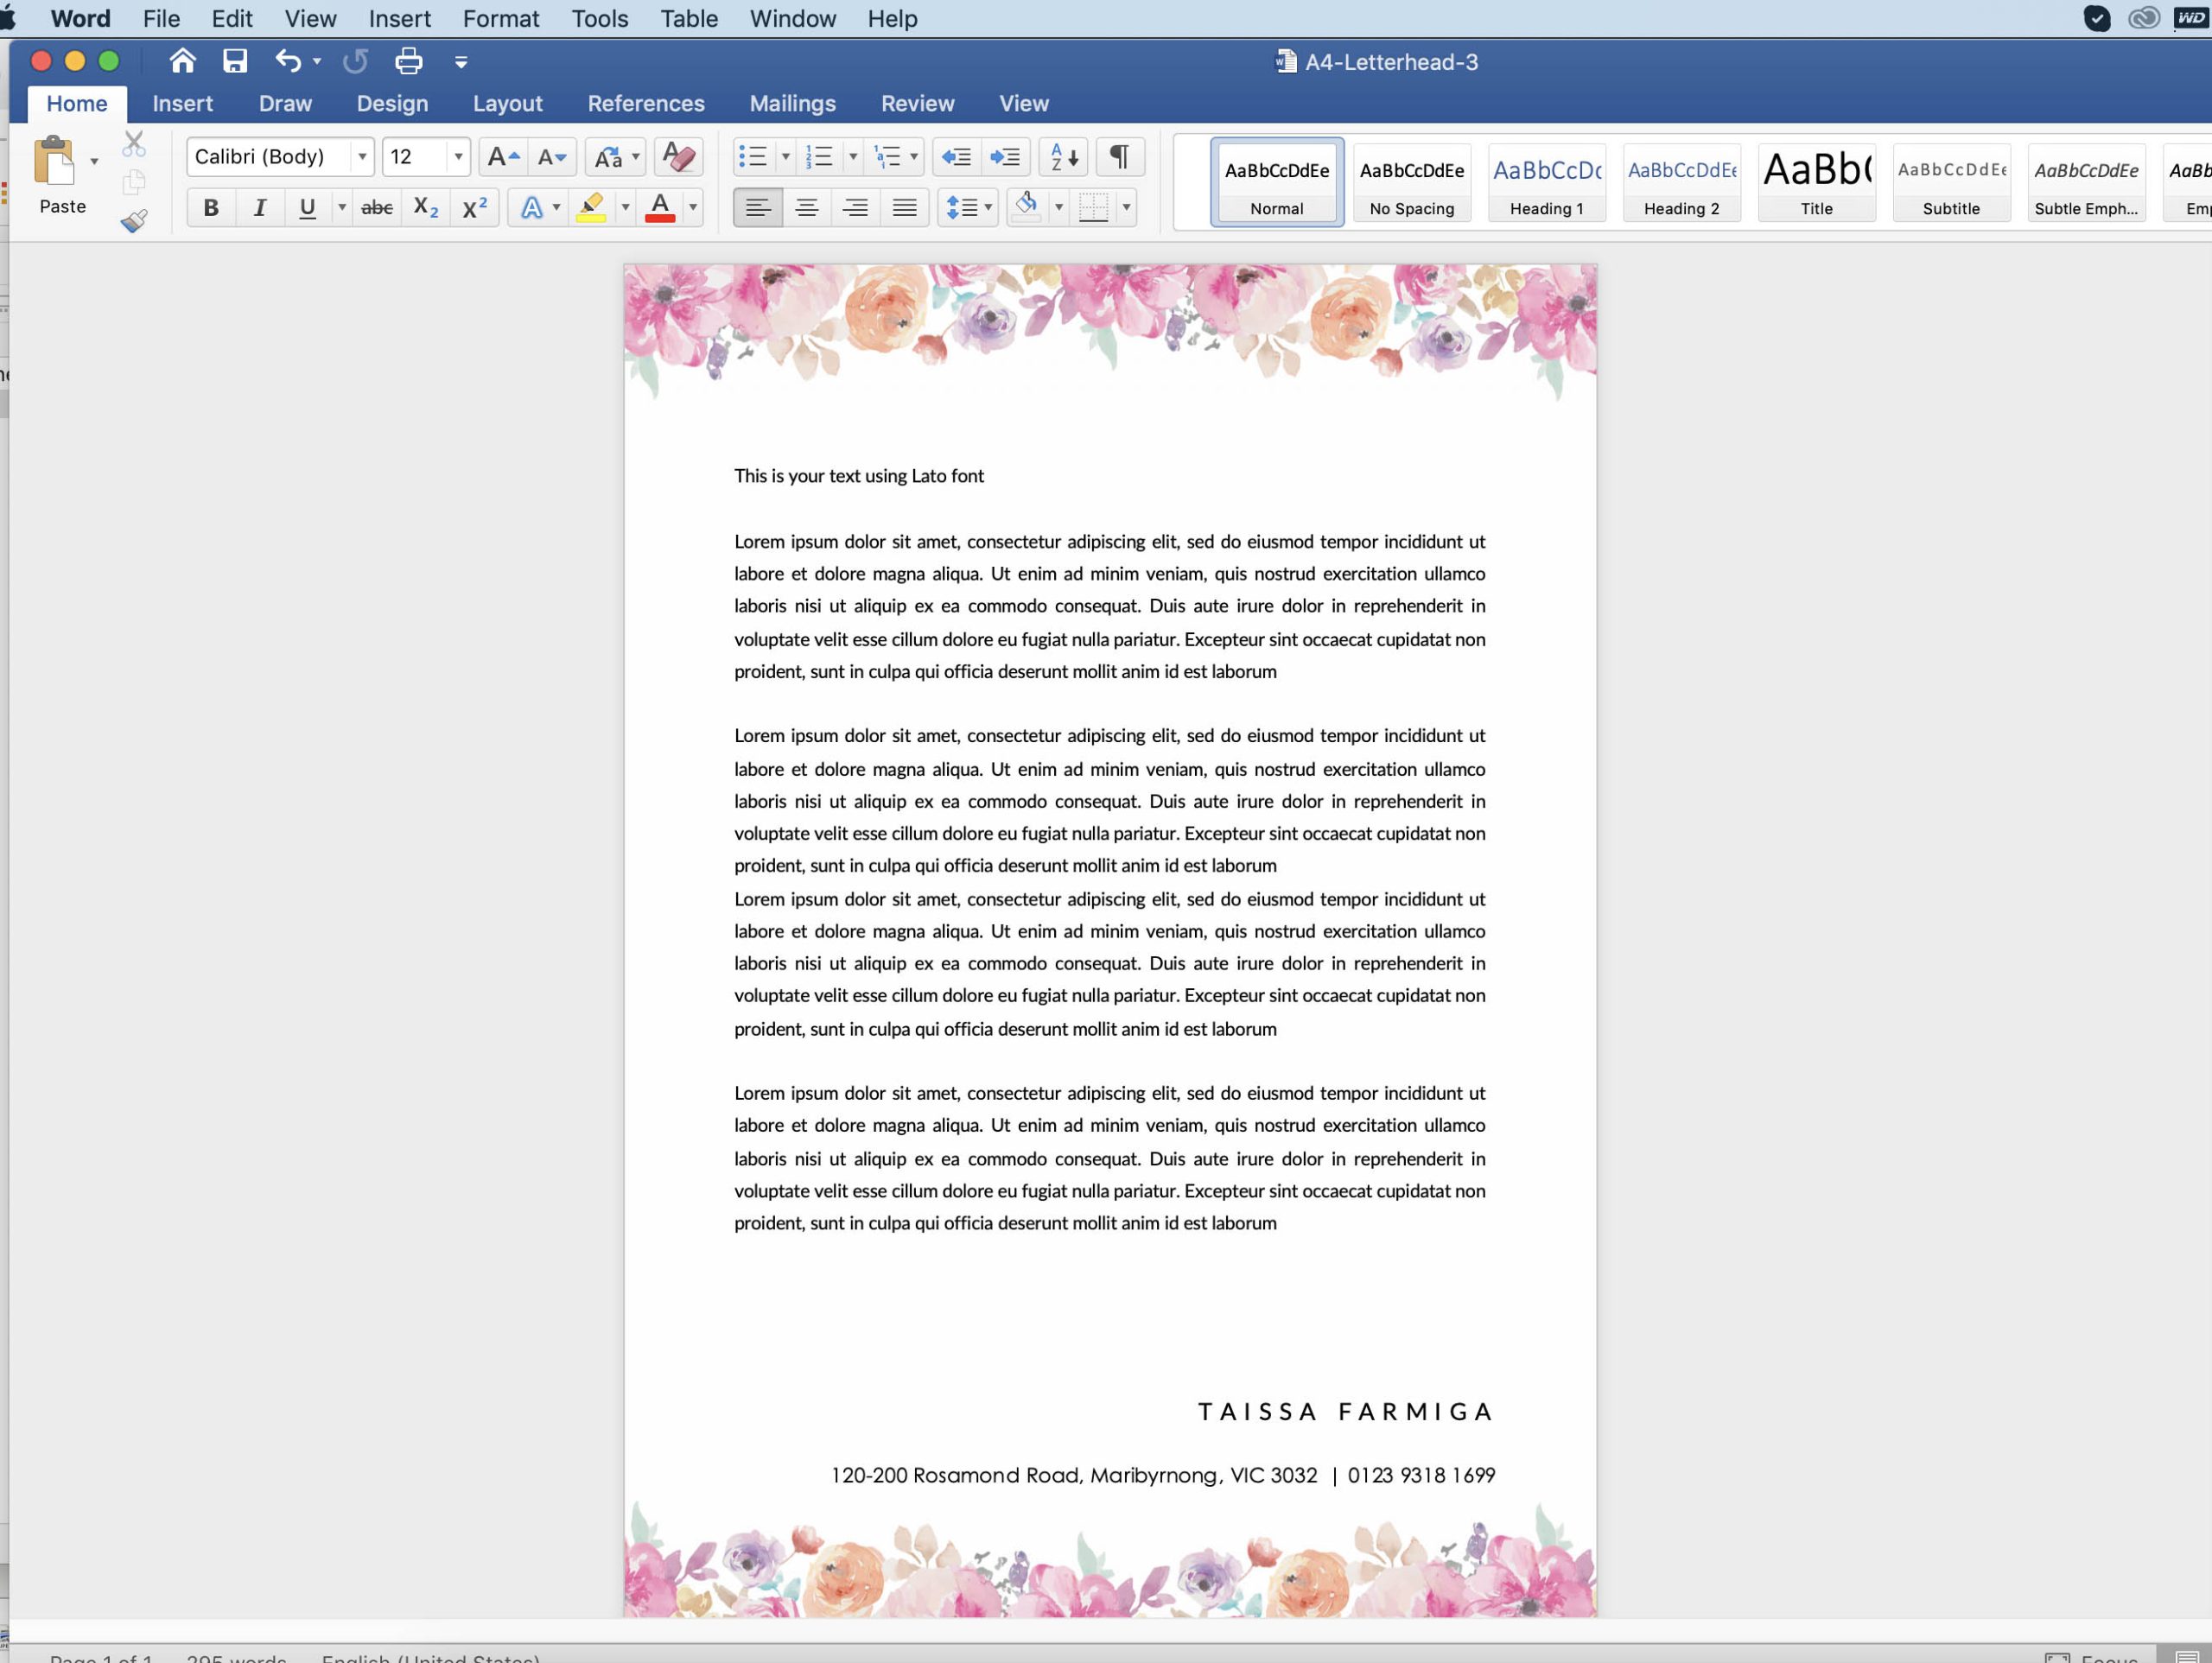
Task: Open the Table menu in menu bar
Action: tap(689, 19)
